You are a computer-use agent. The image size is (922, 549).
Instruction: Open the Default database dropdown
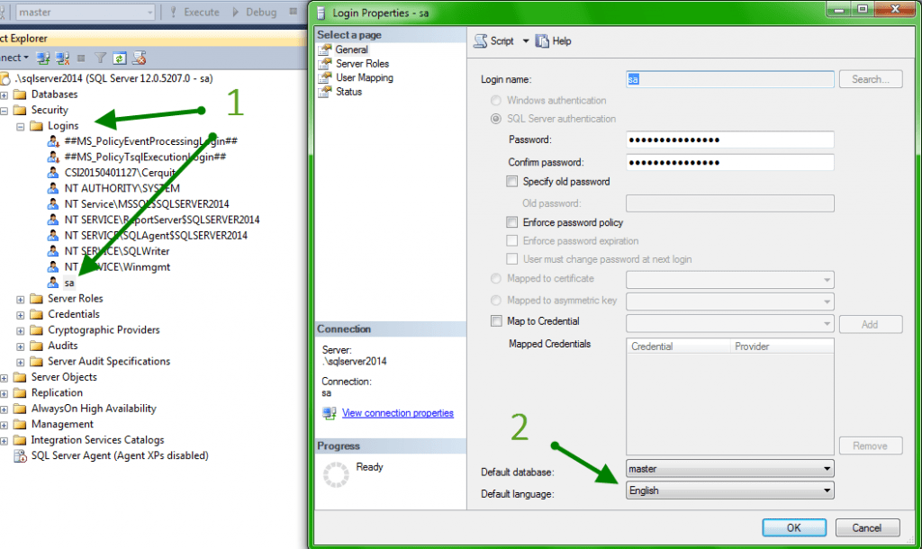(x=828, y=468)
